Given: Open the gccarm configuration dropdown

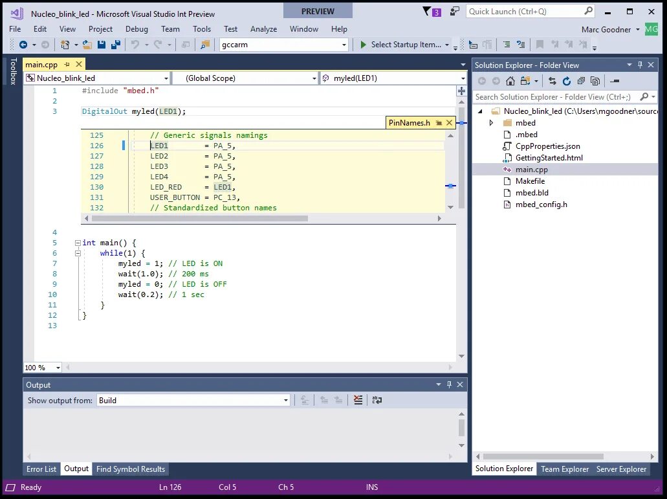Looking at the screenshot, I should [344, 45].
